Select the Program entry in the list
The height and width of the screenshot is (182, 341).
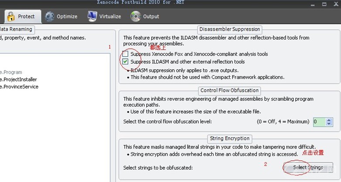click(x=11, y=72)
